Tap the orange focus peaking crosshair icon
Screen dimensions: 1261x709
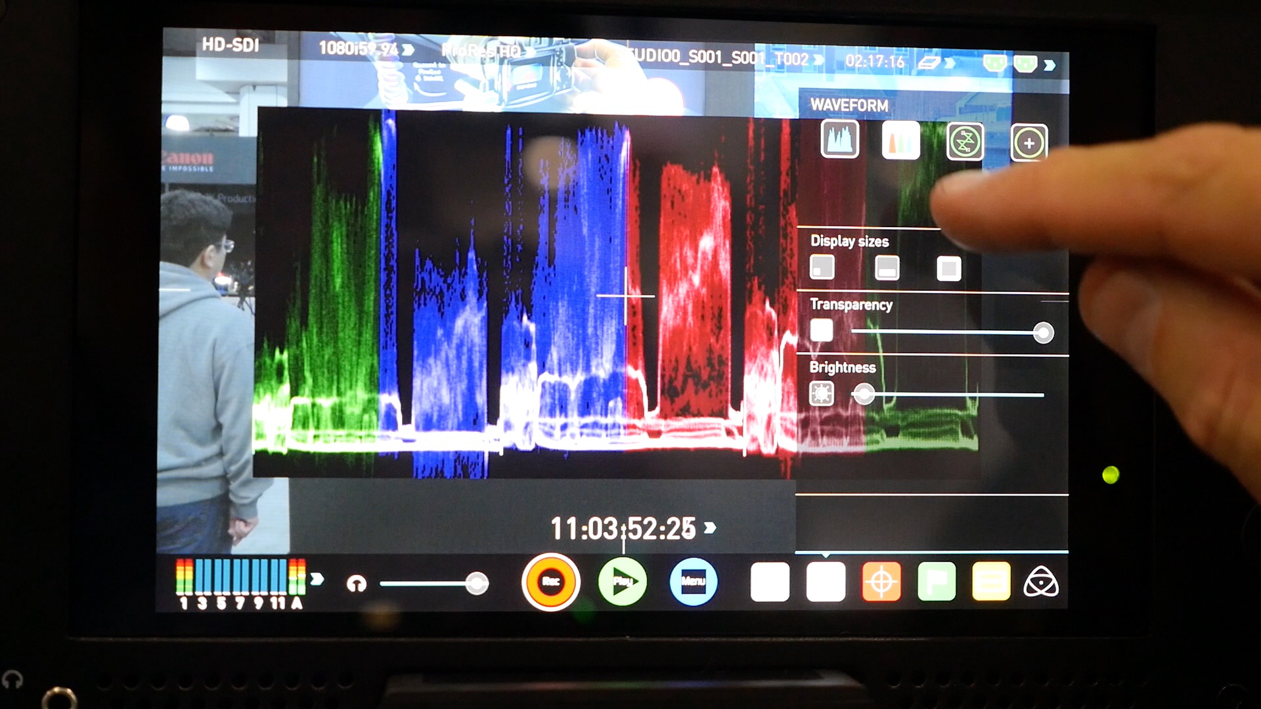click(881, 580)
